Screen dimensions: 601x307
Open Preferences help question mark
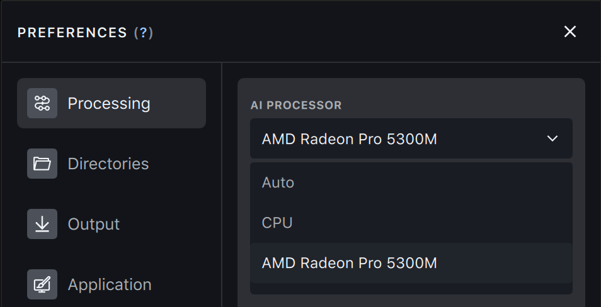[x=144, y=33]
